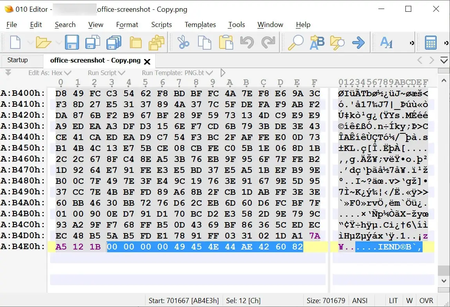Click the Cut scissors icon
The width and height of the screenshot is (450, 307).
coord(183,43)
